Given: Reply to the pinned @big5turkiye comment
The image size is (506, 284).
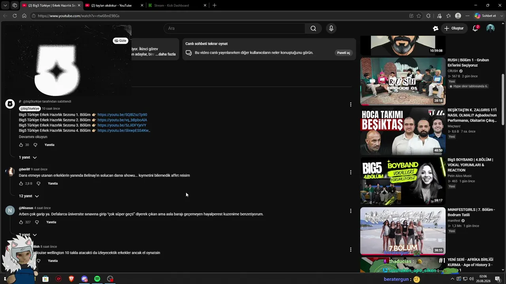Looking at the screenshot, I should coord(49,145).
